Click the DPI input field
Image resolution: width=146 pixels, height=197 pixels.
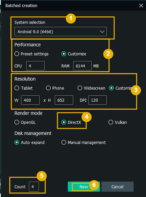coord(97,100)
